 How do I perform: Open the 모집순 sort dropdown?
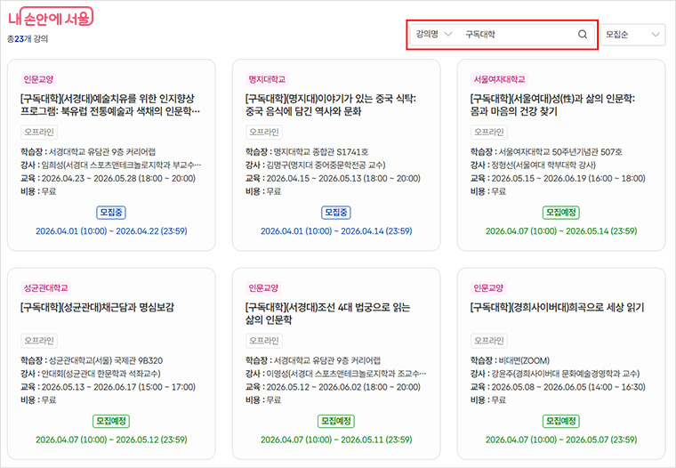click(632, 35)
